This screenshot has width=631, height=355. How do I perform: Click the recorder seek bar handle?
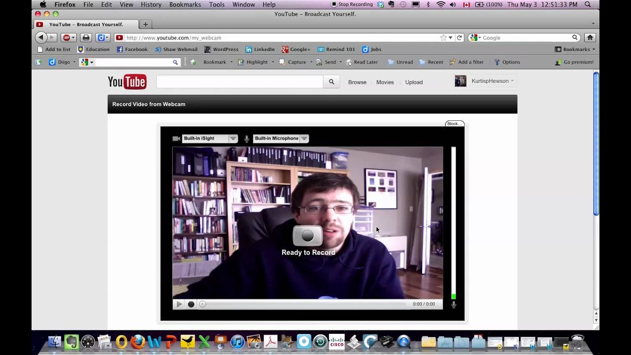[202, 304]
